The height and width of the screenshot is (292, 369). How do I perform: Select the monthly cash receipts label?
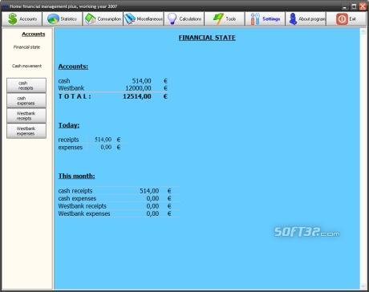(75, 191)
